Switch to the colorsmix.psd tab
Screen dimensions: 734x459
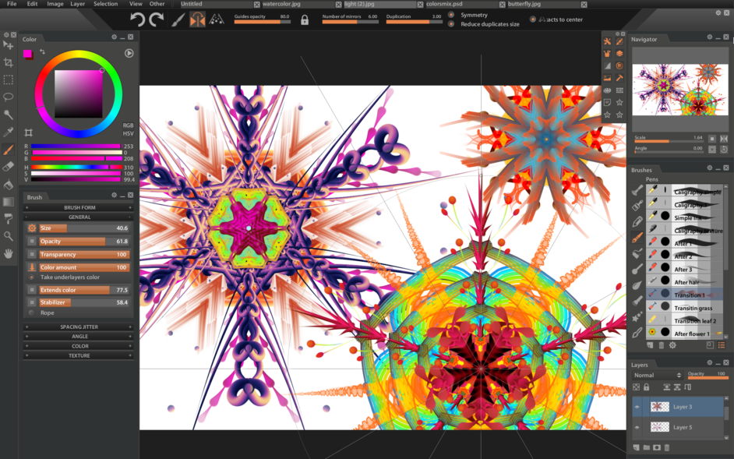[x=444, y=3]
